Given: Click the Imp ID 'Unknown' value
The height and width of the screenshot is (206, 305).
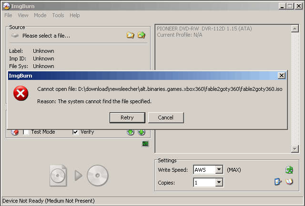Looking at the screenshot, I should click(43, 59).
